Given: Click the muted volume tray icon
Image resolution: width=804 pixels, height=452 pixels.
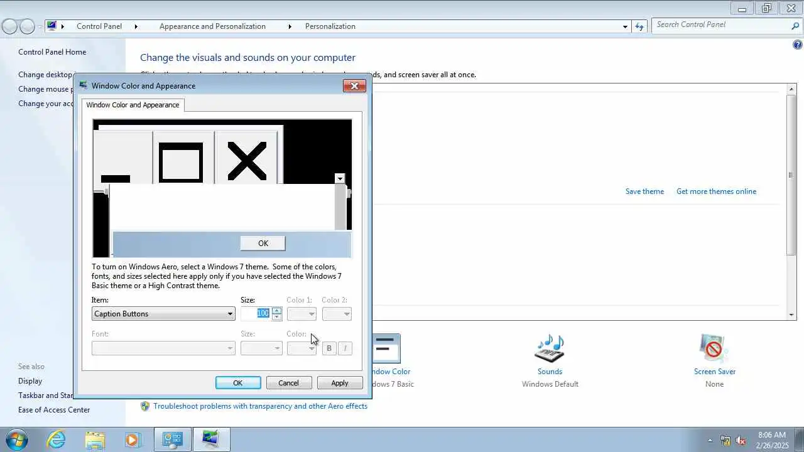Looking at the screenshot, I should 741,440.
